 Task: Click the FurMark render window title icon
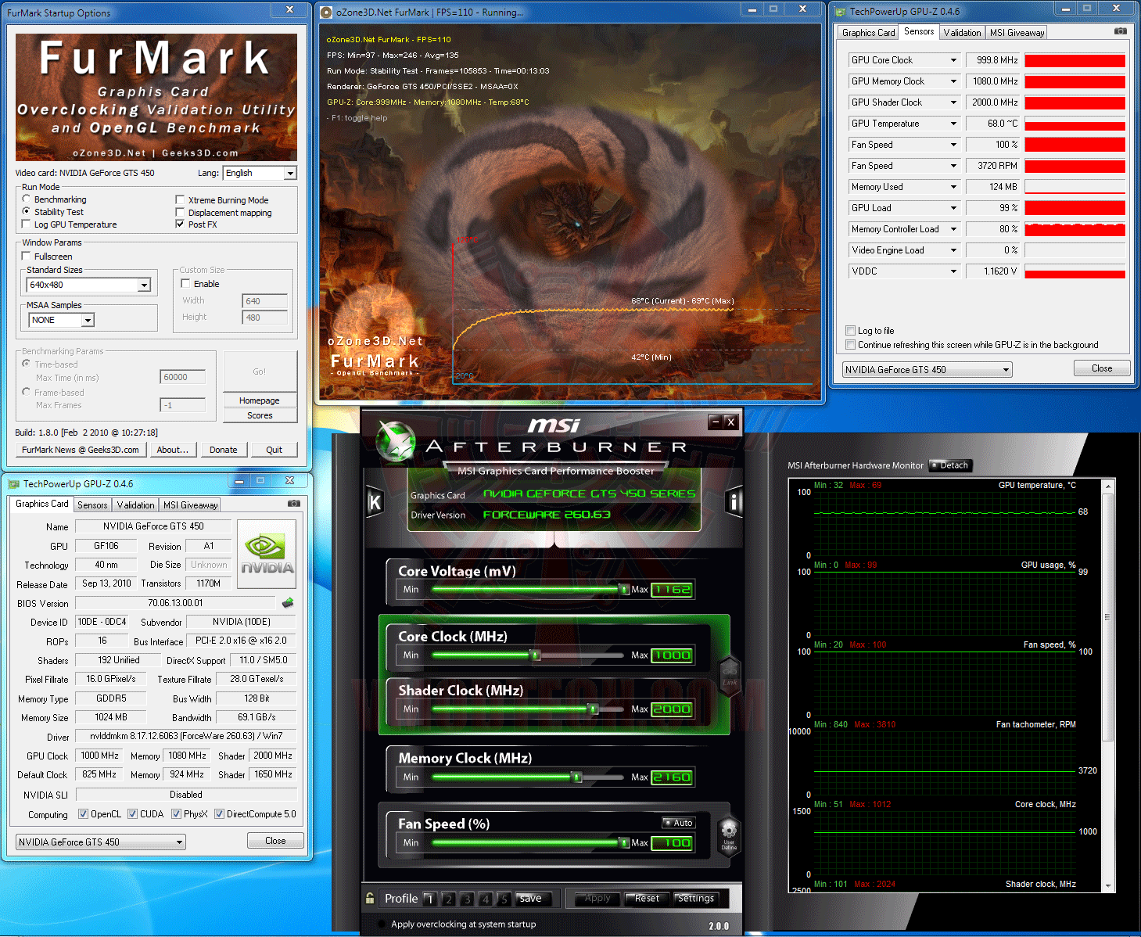327,12
